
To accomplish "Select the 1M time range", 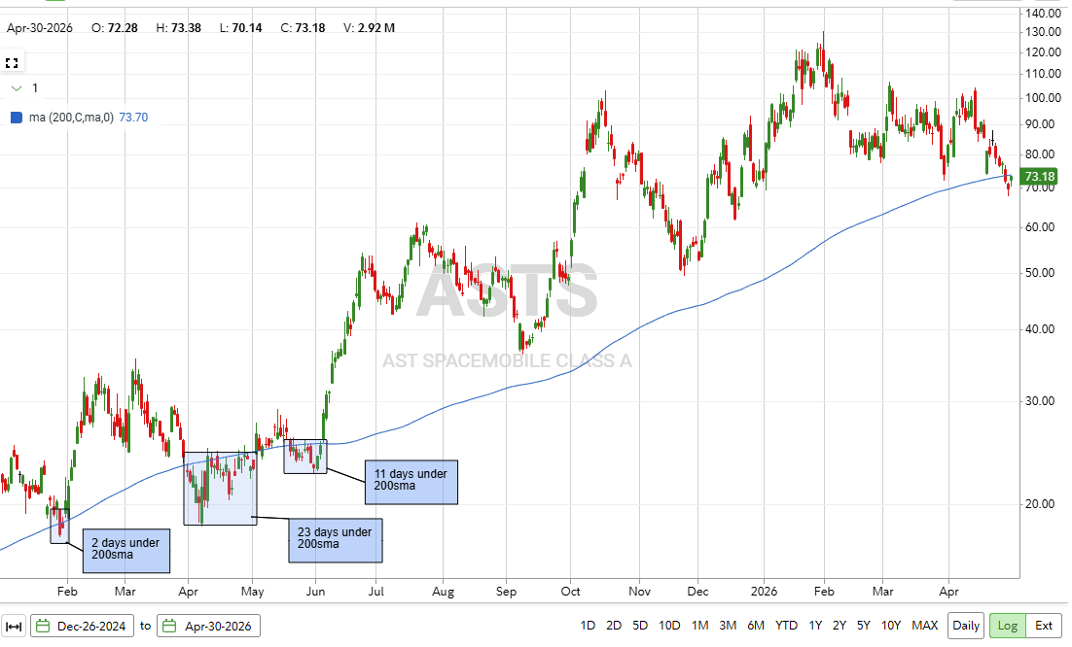I will click(699, 626).
